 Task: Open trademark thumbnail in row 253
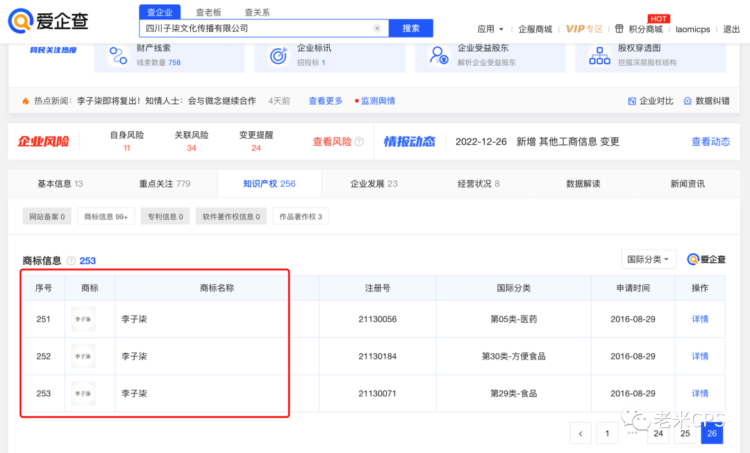coord(83,393)
